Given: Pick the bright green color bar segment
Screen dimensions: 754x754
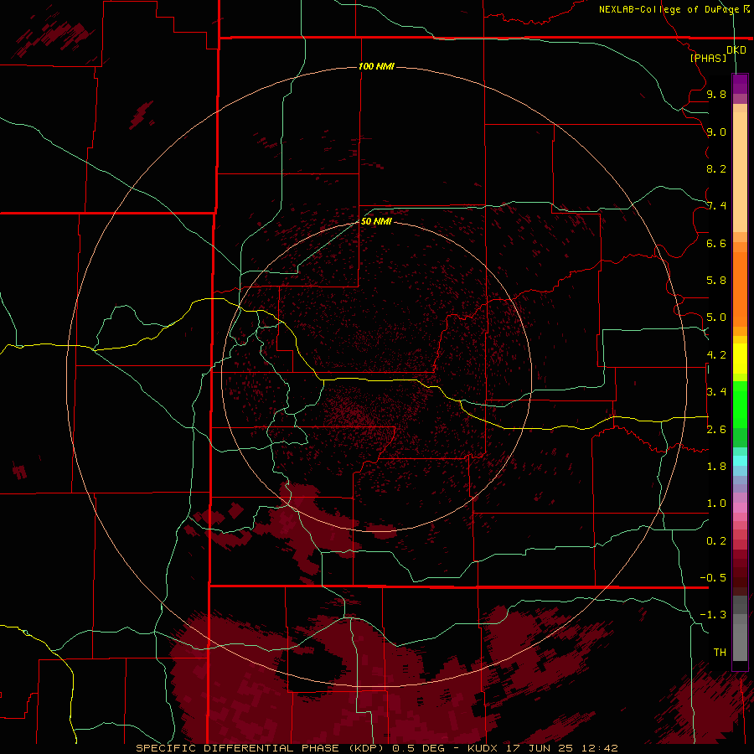Looking at the screenshot, I should (x=740, y=405).
